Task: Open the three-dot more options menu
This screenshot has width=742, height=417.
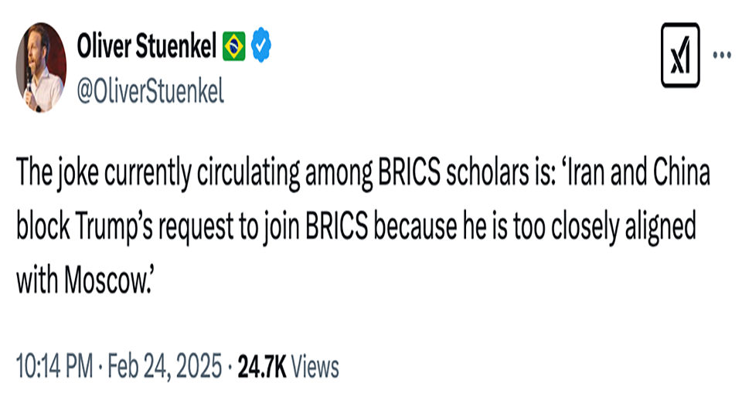Action: (x=721, y=55)
